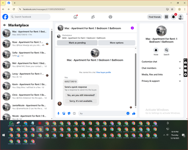Image resolution: width=188 pixels, height=150 pixels.
Task: Click the Facebook logo icon
Action: 5,17
